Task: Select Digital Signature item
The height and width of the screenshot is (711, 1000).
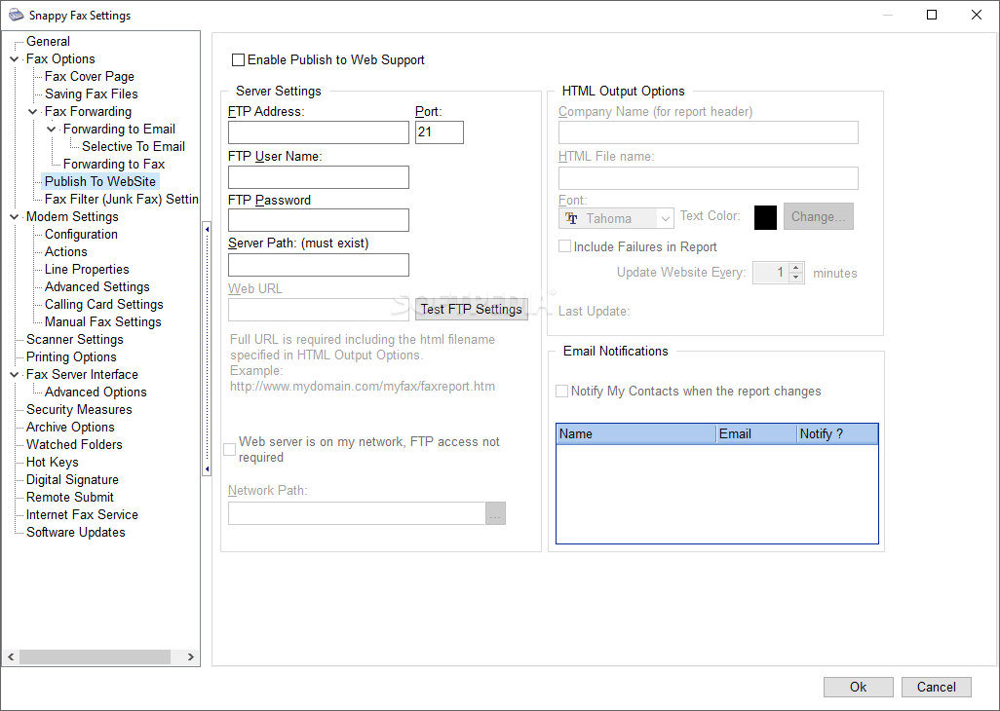Action: 72,480
